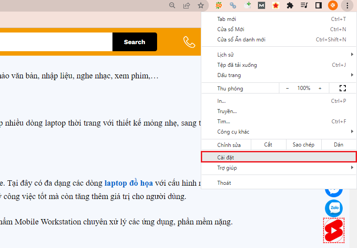Click the zoom magnifier icon in address bar
357x248 pixels.
click(x=172, y=5)
